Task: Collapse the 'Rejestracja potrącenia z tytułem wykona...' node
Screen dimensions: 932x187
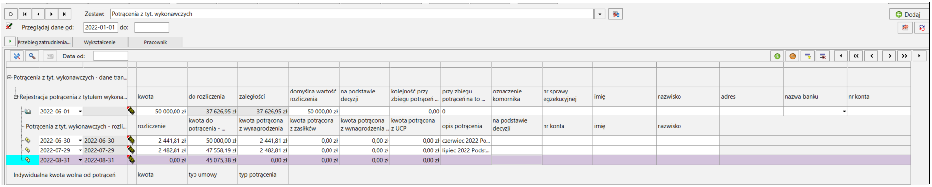Action: tap(16, 97)
